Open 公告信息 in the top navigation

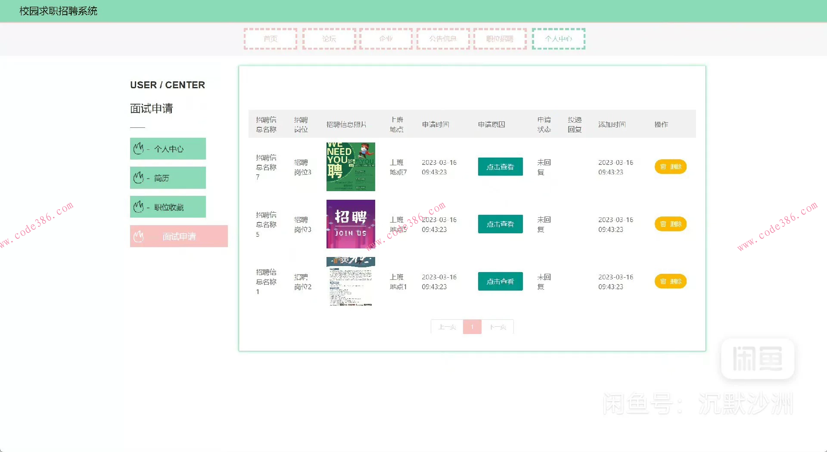point(443,39)
